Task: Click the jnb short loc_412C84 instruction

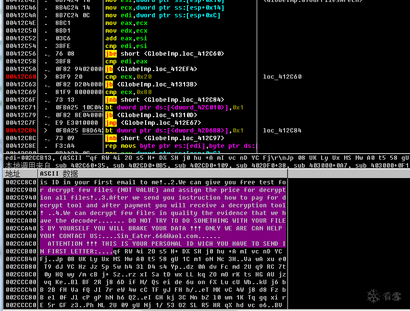Action: coord(165,100)
